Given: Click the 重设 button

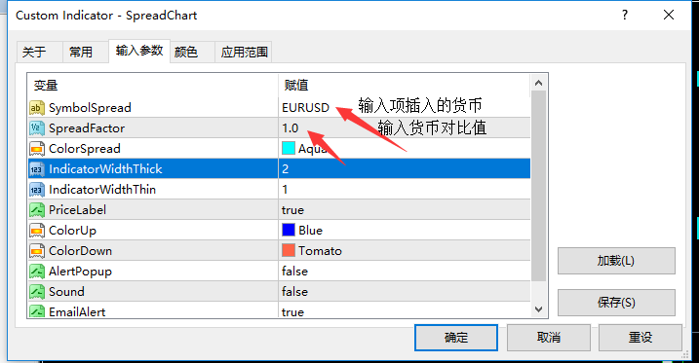Looking at the screenshot, I should click(641, 338).
